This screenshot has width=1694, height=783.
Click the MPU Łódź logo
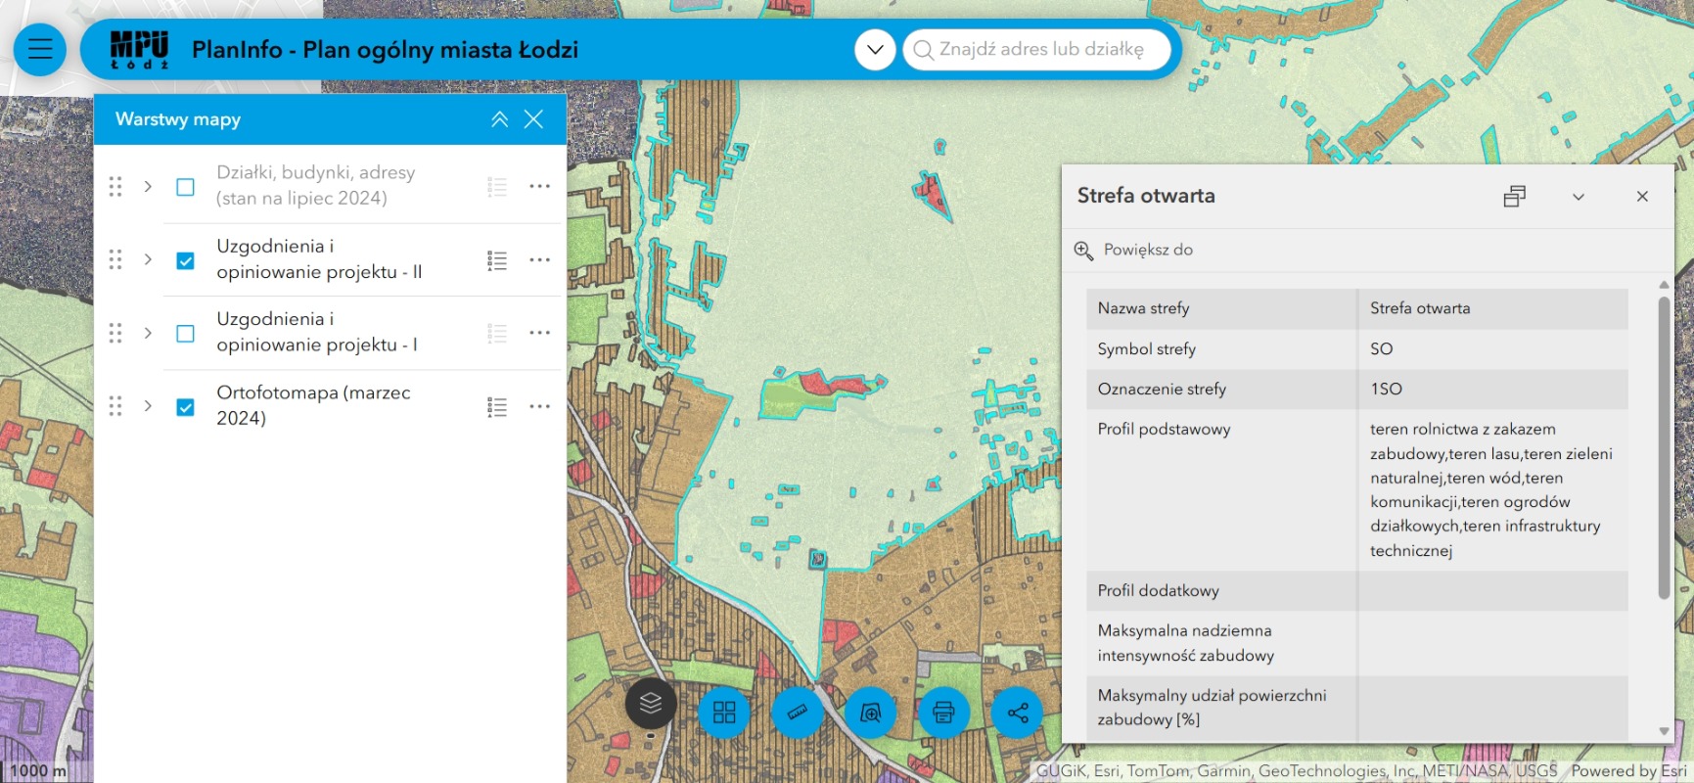pyautogui.click(x=139, y=49)
